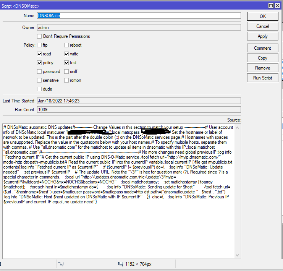This screenshot has height=271, width=283.
Task: Copy the DNSOMatic script
Action: [x=263, y=58]
